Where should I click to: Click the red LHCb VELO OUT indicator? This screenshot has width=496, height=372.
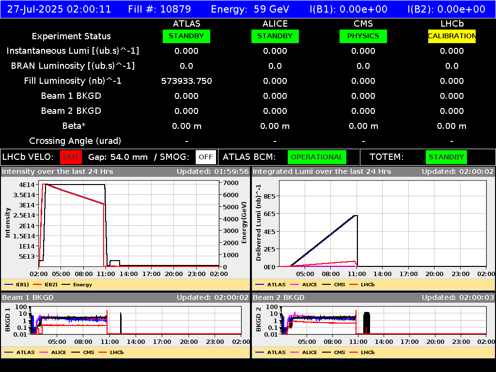71,157
